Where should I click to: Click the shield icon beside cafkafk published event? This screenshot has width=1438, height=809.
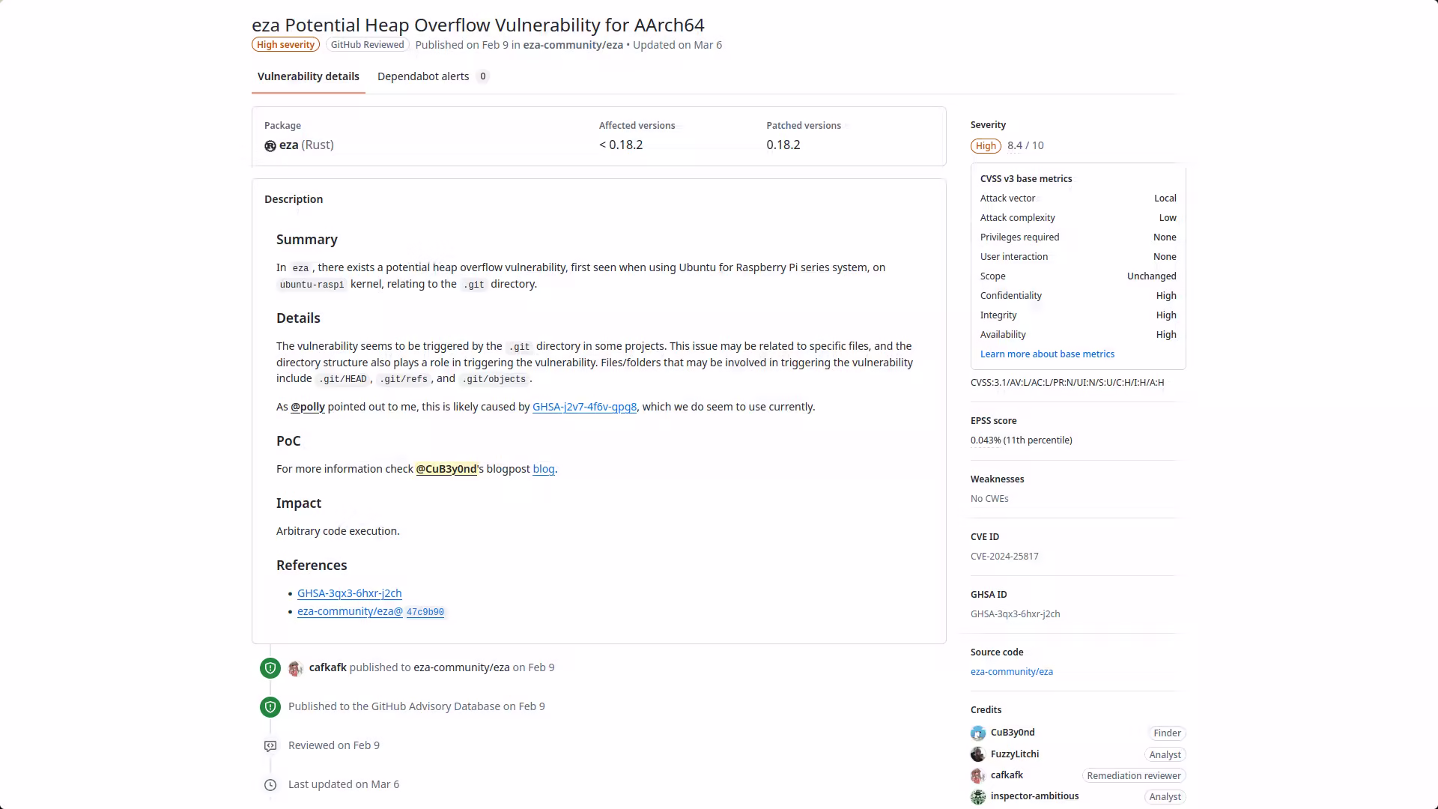pos(270,668)
